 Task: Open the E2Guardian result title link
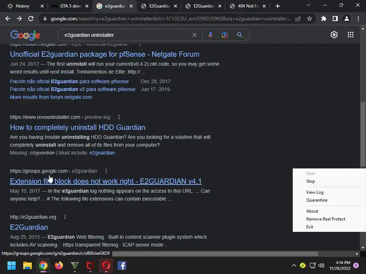(x=29, y=227)
